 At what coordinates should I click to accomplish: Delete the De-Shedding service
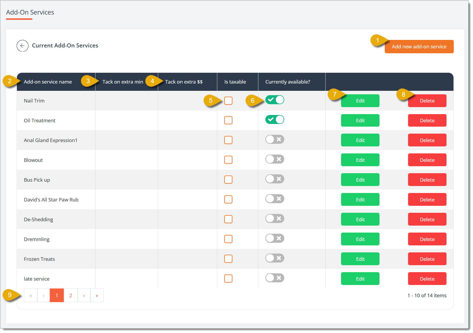[427, 219]
